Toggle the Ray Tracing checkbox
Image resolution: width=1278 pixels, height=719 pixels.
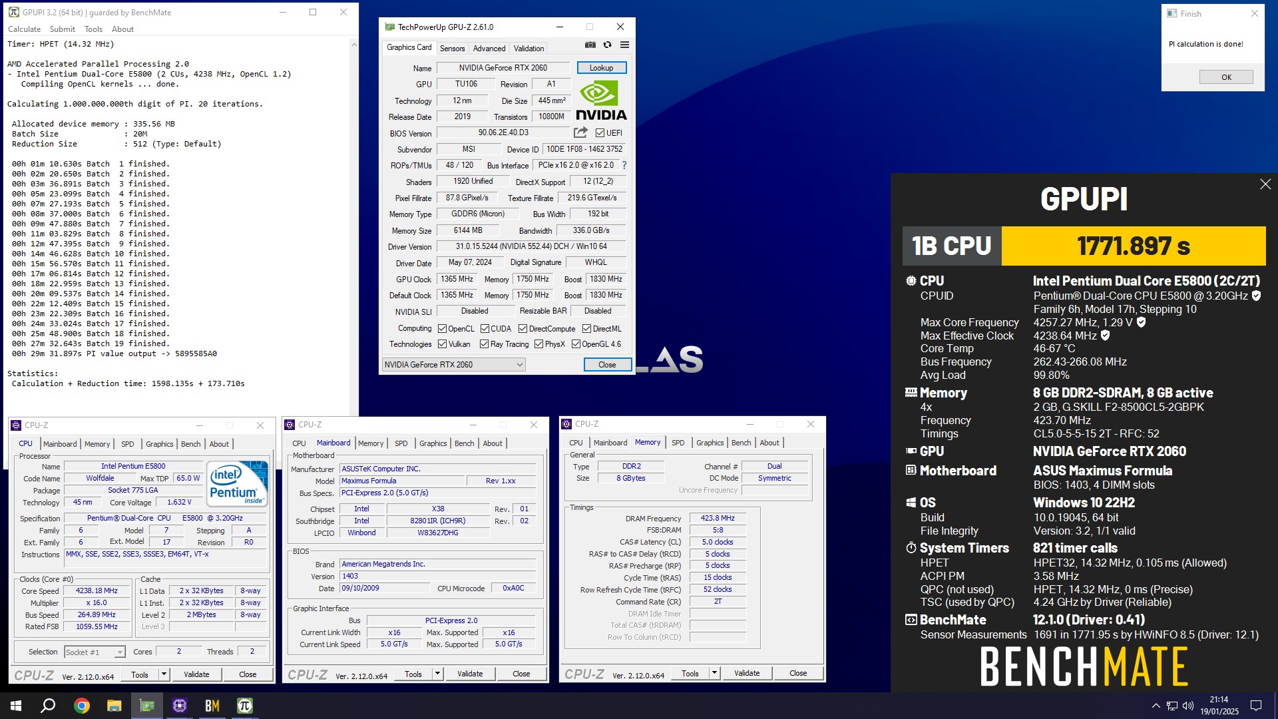point(485,344)
